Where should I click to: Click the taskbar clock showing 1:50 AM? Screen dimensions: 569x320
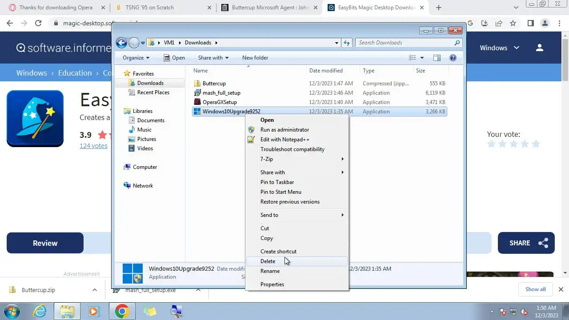[546, 312]
